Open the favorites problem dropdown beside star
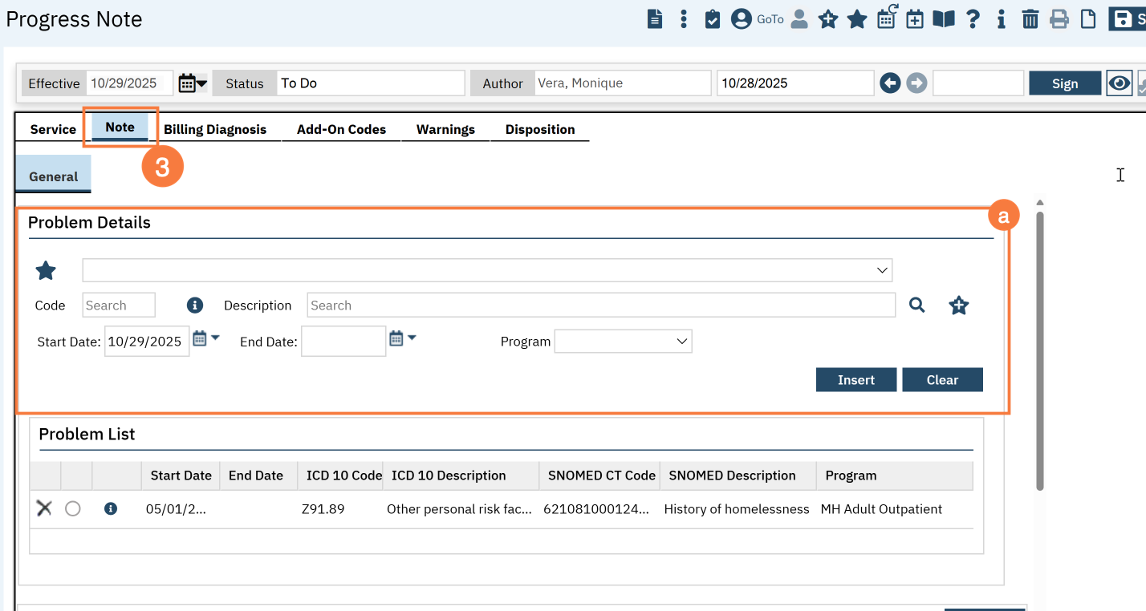The height and width of the screenshot is (611, 1146). click(487, 270)
